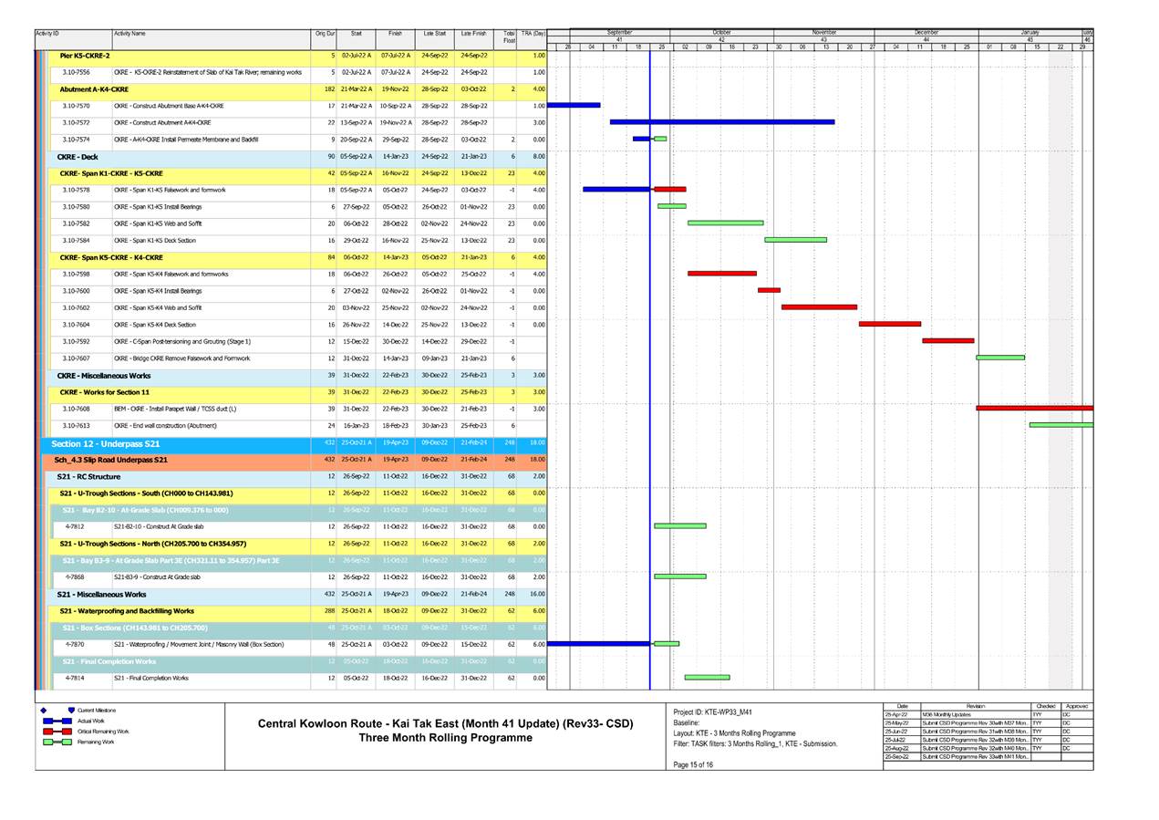Click the red critical bar for Span K5-K4 Falsework

tap(723, 274)
